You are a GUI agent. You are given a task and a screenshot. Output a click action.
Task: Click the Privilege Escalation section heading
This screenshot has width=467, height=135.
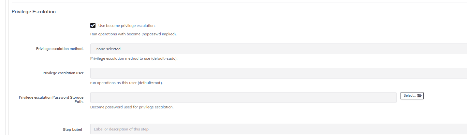[34, 12]
